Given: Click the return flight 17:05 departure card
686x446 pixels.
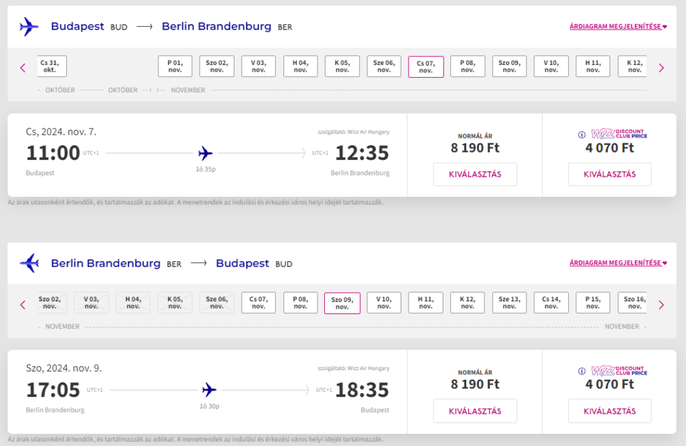Looking at the screenshot, I should (x=208, y=392).
